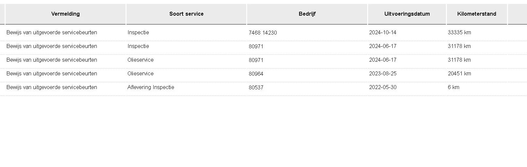Viewport: 527px width, 167px height.
Task: Select the Inspectie entry for company 80971
Action: 138,46
